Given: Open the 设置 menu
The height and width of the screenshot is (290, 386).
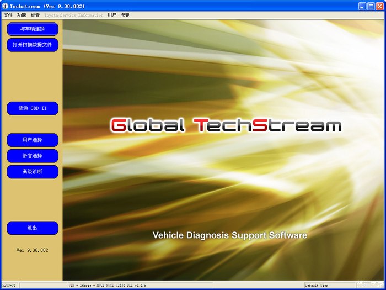Looking at the screenshot, I should 35,15.
